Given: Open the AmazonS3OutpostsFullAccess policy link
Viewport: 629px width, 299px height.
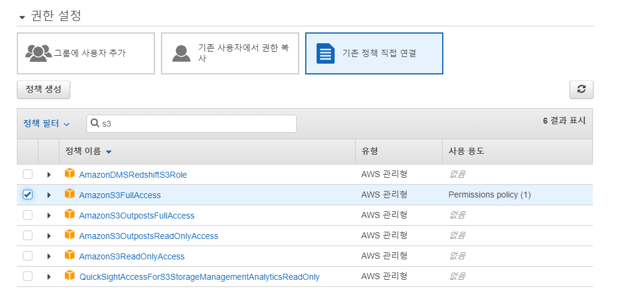Looking at the screenshot, I should point(137,216).
